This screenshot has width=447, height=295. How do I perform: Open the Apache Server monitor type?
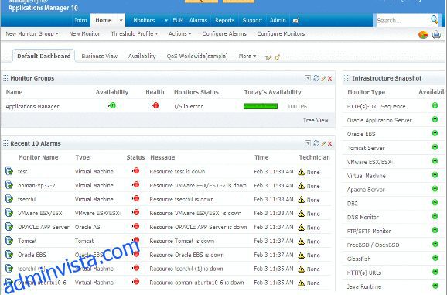coord(366,190)
